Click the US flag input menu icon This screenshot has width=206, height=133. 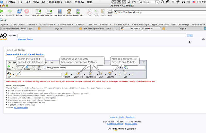coord(194,2)
